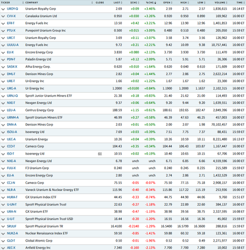Expand the UUUU-A row chevron
Screen dimensions: 246x250
[x=3, y=45]
